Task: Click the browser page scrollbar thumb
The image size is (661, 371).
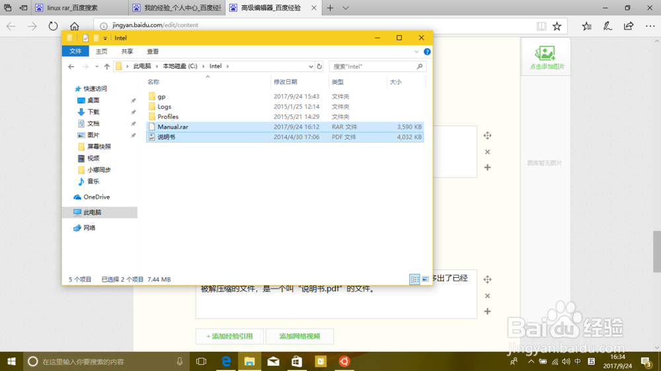Action: [657, 252]
